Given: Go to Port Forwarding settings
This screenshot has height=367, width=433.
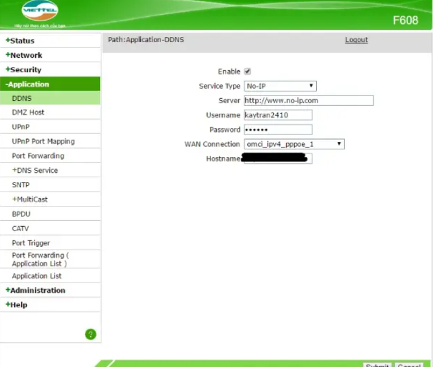Looking at the screenshot, I should point(38,156).
